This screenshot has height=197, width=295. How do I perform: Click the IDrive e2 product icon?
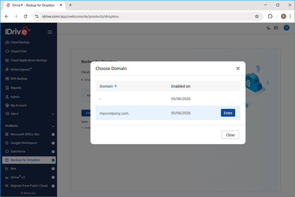tap(7, 178)
